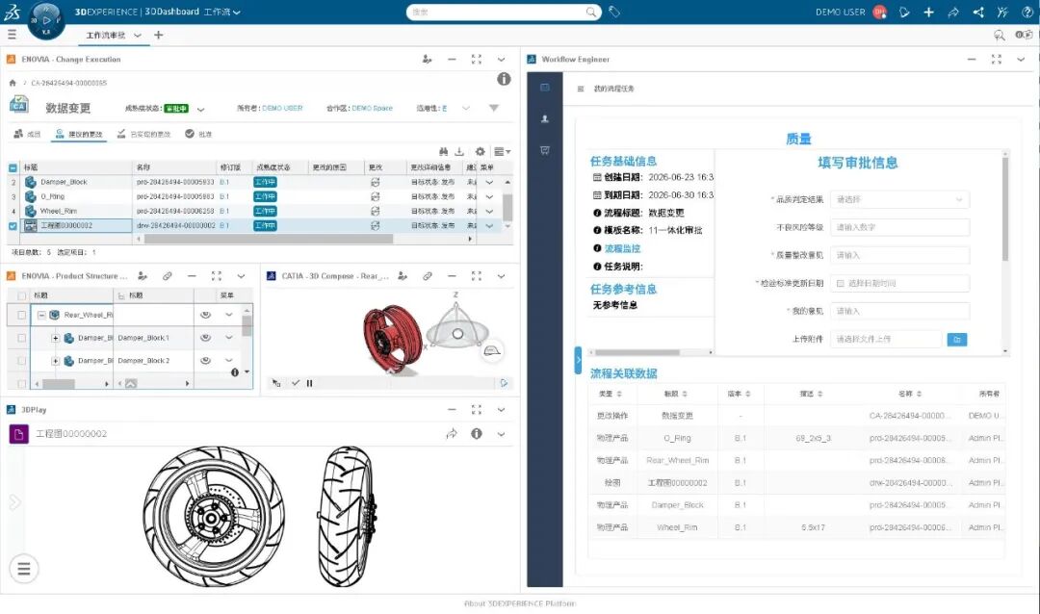Toggle the Product Structure header checkbox
This screenshot has width=1040, height=614.
(x=22, y=295)
